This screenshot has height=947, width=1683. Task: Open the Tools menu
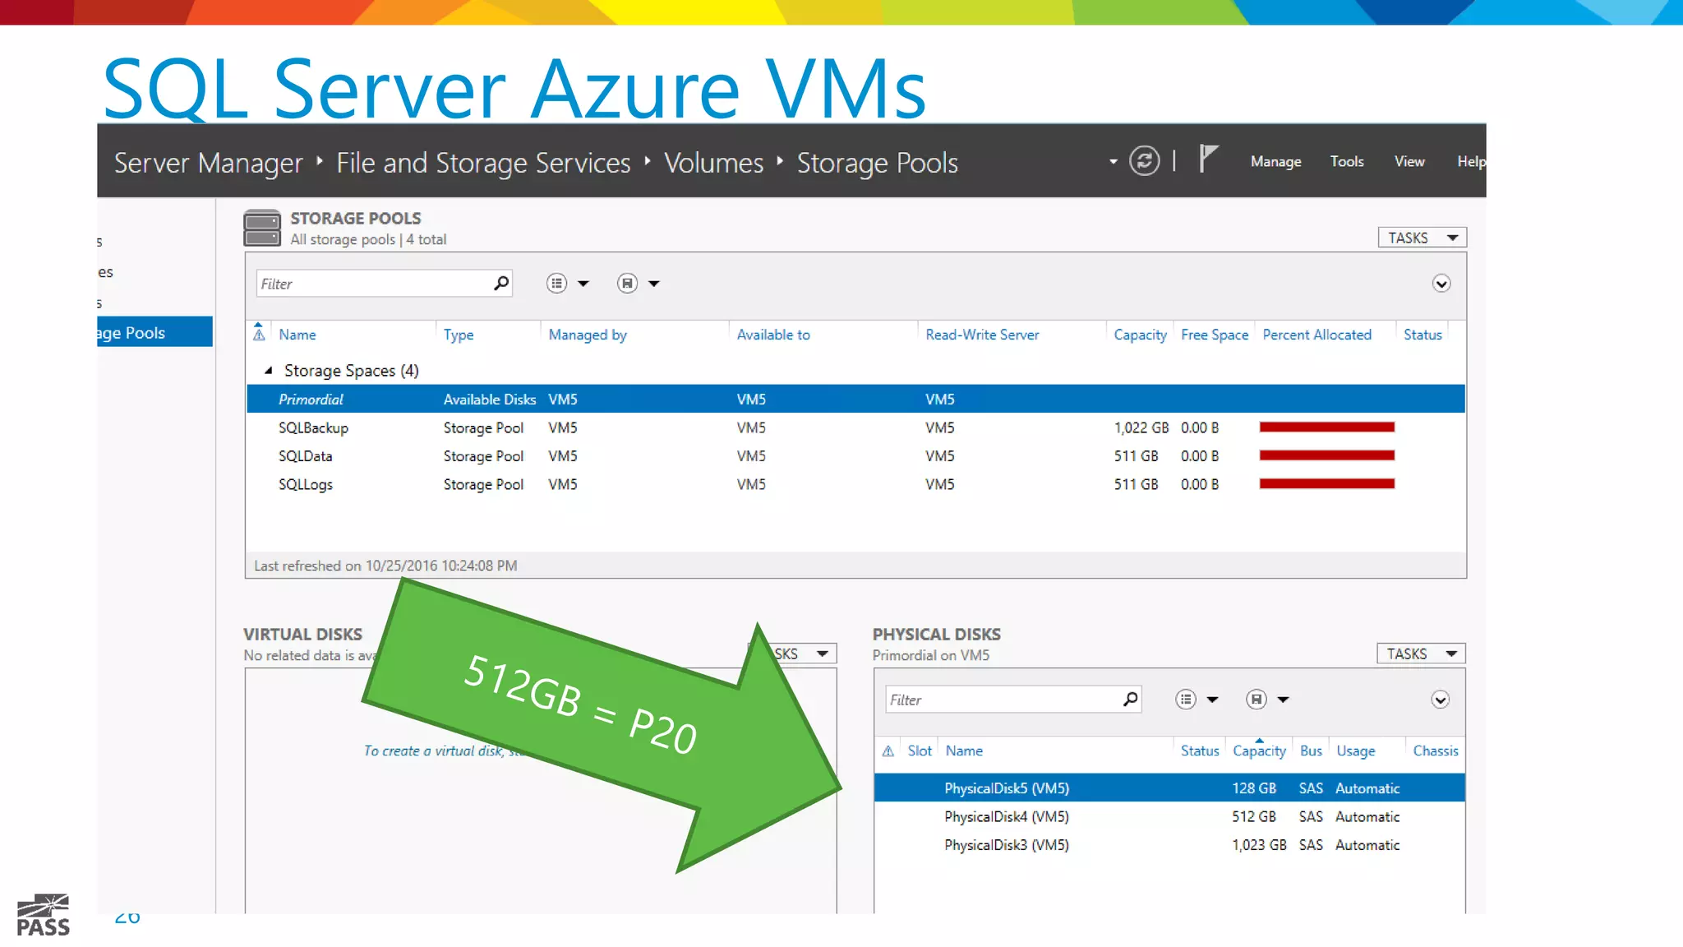1346,162
